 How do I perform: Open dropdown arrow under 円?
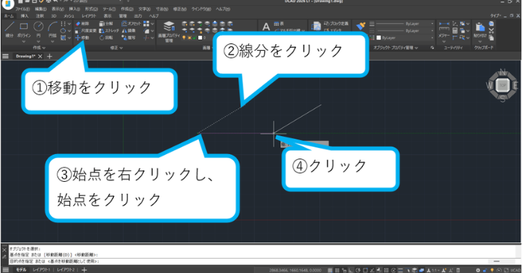[38, 42]
